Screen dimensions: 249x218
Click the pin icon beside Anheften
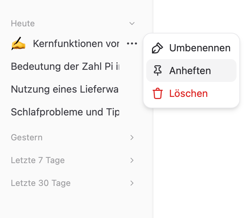click(158, 71)
